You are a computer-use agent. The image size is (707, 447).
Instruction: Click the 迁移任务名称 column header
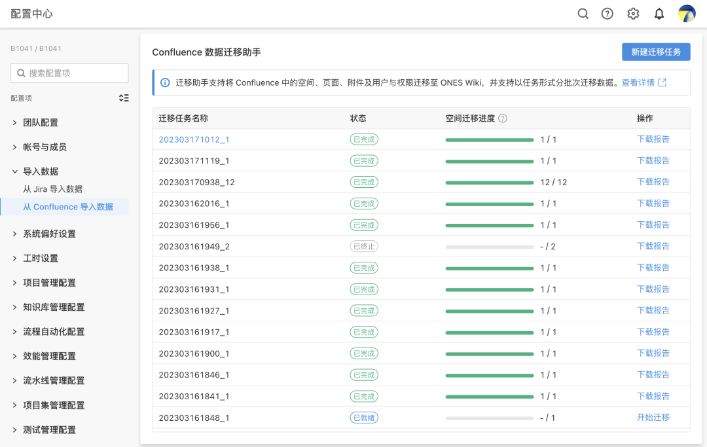pyautogui.click(x=183, y=118)
